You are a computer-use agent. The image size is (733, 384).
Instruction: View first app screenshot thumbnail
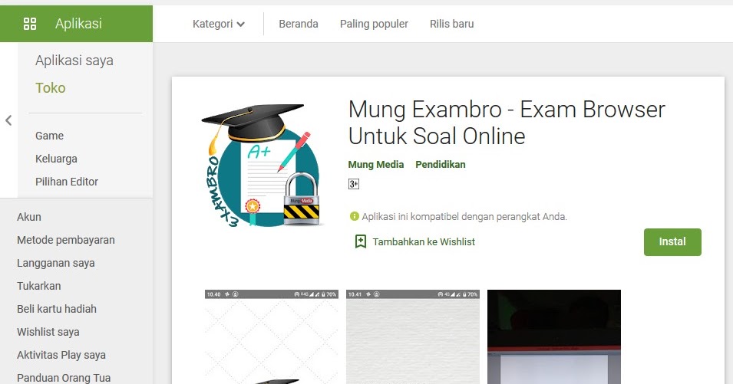(272, 337)
